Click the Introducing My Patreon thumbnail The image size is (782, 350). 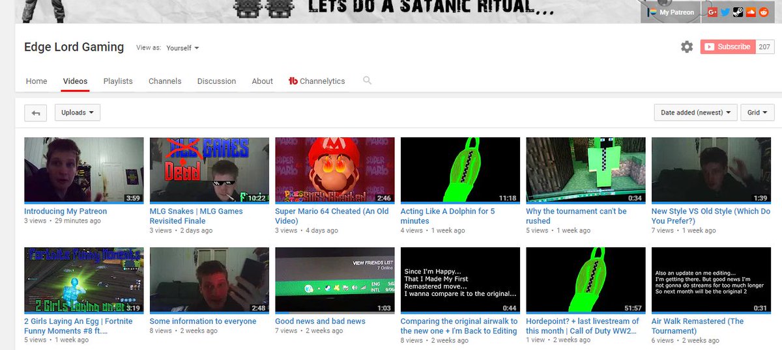click(x=83, y=170)
